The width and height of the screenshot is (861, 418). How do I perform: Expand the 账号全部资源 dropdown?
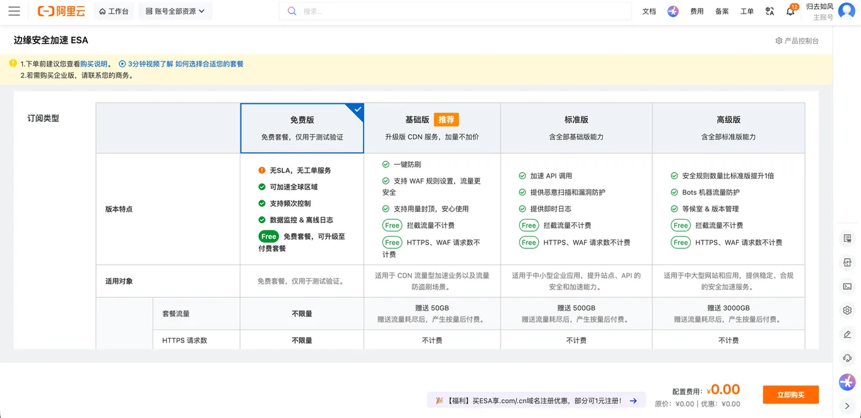[x=175, y=11]
